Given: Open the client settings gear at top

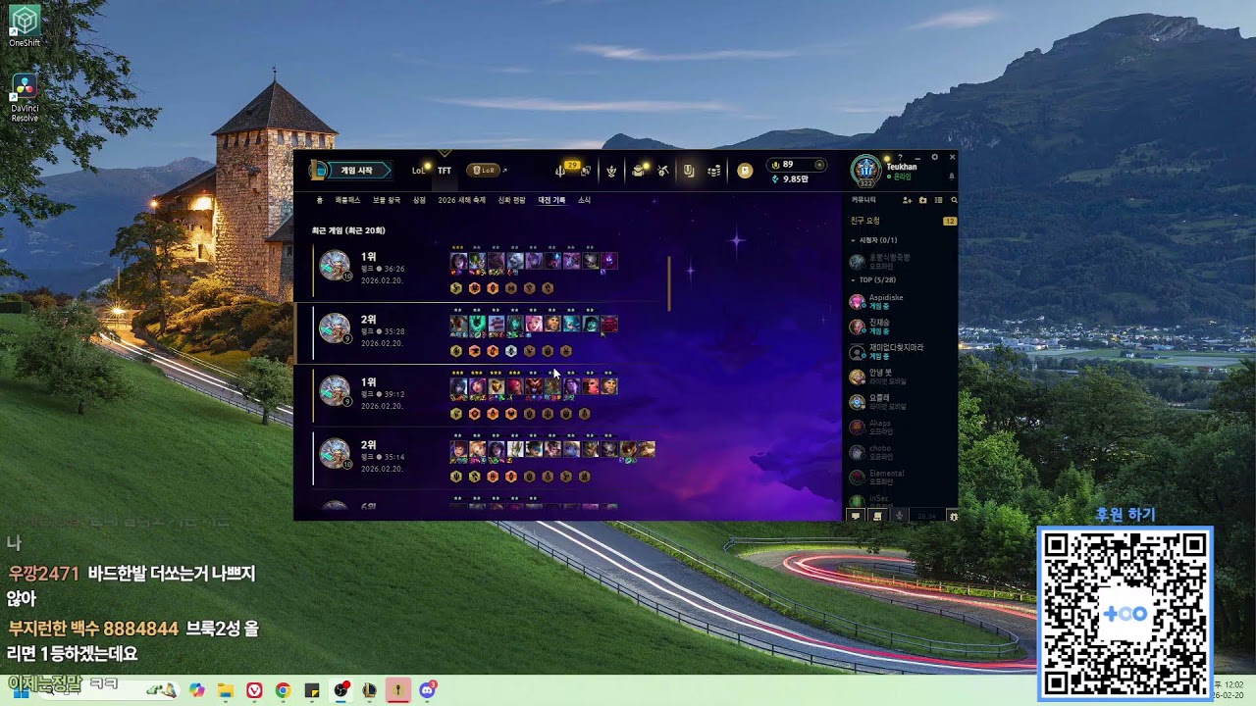Looking at the screenshot, I should pyautogui.click(x=934, y=157).
